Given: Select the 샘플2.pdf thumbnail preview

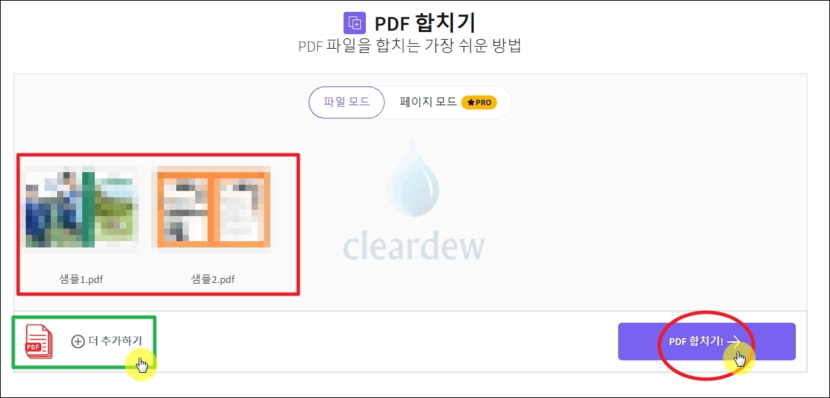Looking at the screenshot, I should pos(210,207).
